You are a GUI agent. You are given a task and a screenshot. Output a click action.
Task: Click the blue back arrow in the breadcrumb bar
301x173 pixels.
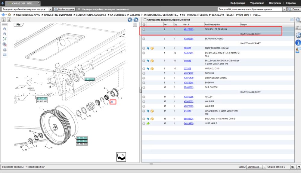click(x=3, y=15)
